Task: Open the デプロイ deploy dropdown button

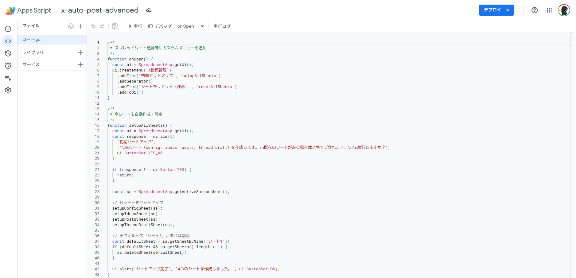Action: coord(496,10)
